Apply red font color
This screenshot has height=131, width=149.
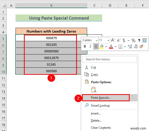click(111, 46)
